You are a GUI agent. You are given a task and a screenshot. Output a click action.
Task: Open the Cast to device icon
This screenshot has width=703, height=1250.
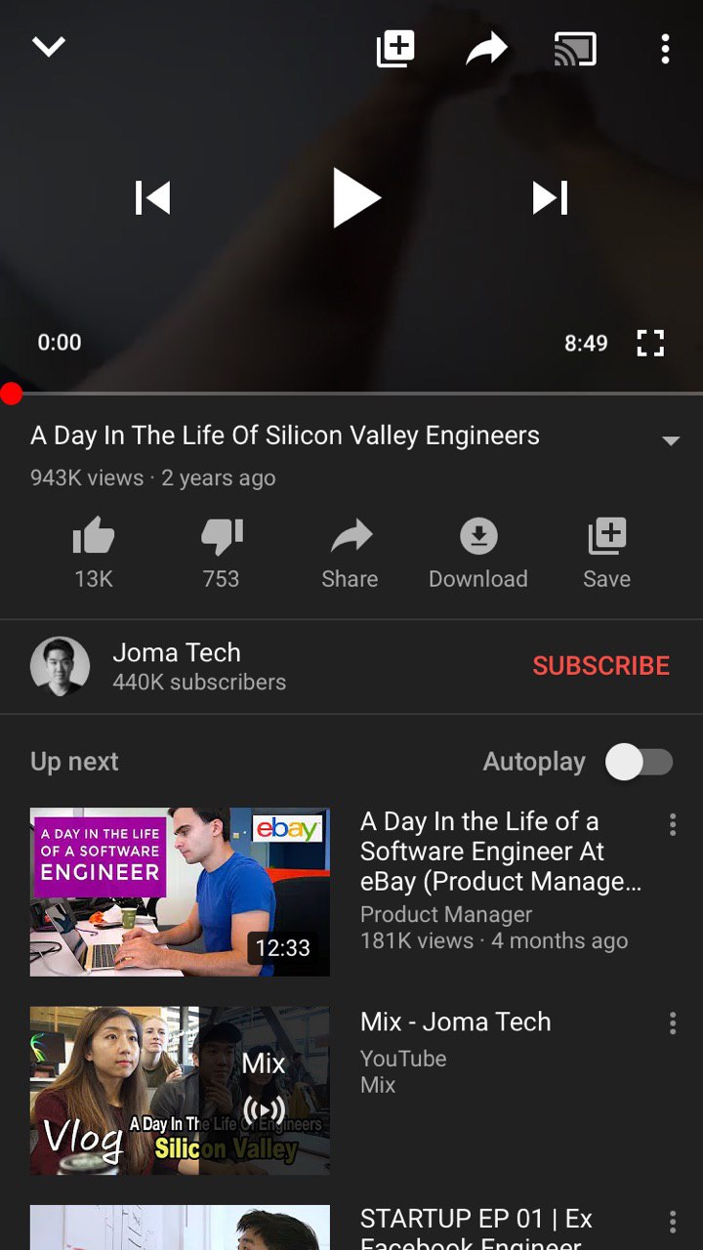click(x=575, y=49)
